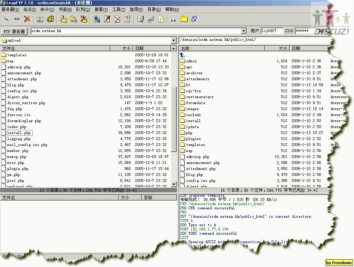The height and width of the screenshot is (267, 354).
Task: Click the local file list scrollbar thumb
Action: click(x=173, y=120)
